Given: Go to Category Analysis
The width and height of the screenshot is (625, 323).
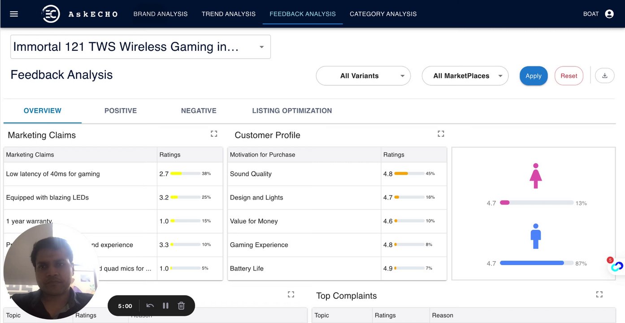Looking at the screenshot, I should tap(383, 14).
